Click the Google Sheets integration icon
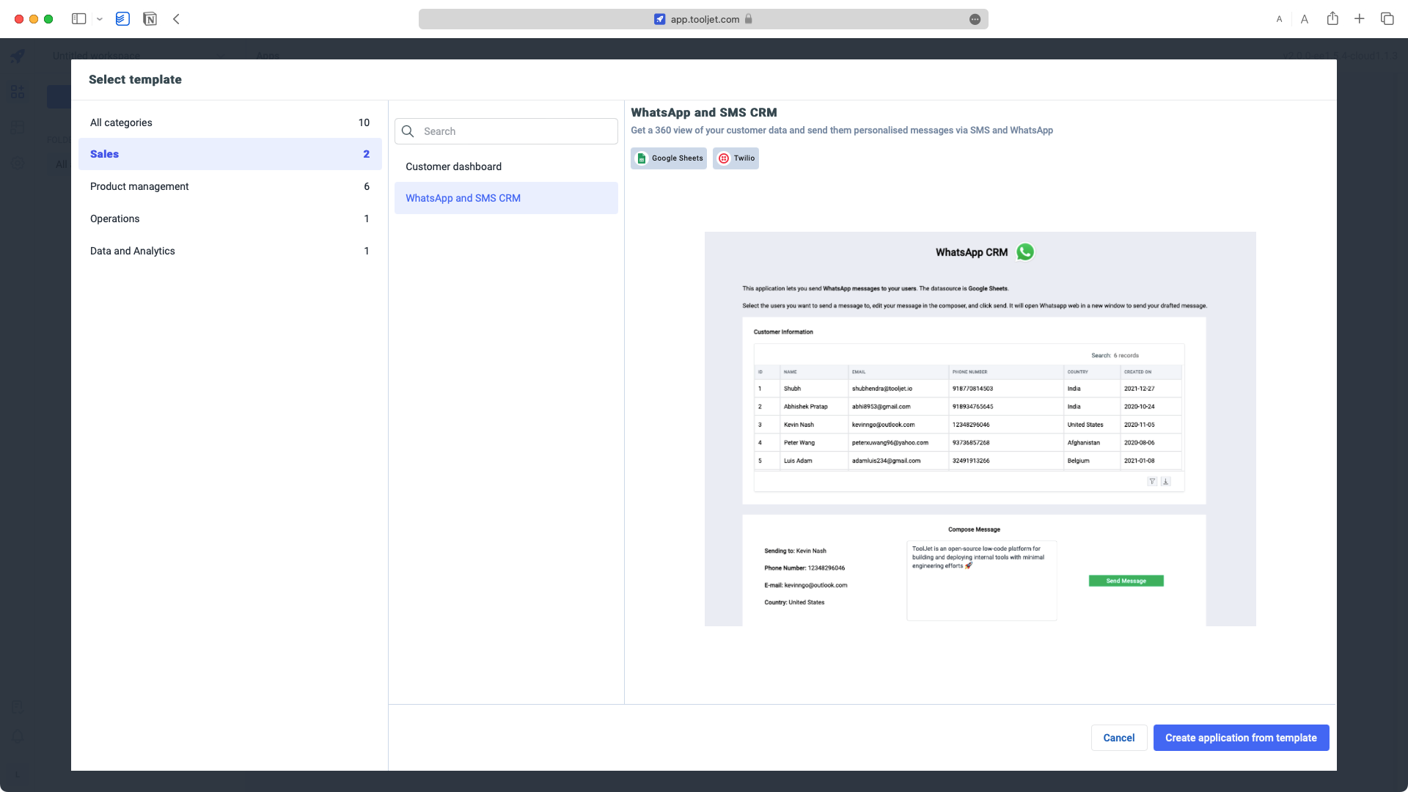This screenshot has width=1408, height=792. pyautogui.click(x=642, y=158)
